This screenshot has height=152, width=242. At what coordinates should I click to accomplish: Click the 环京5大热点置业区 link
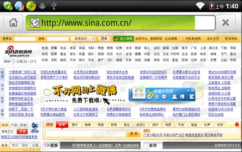coord(54,72)
